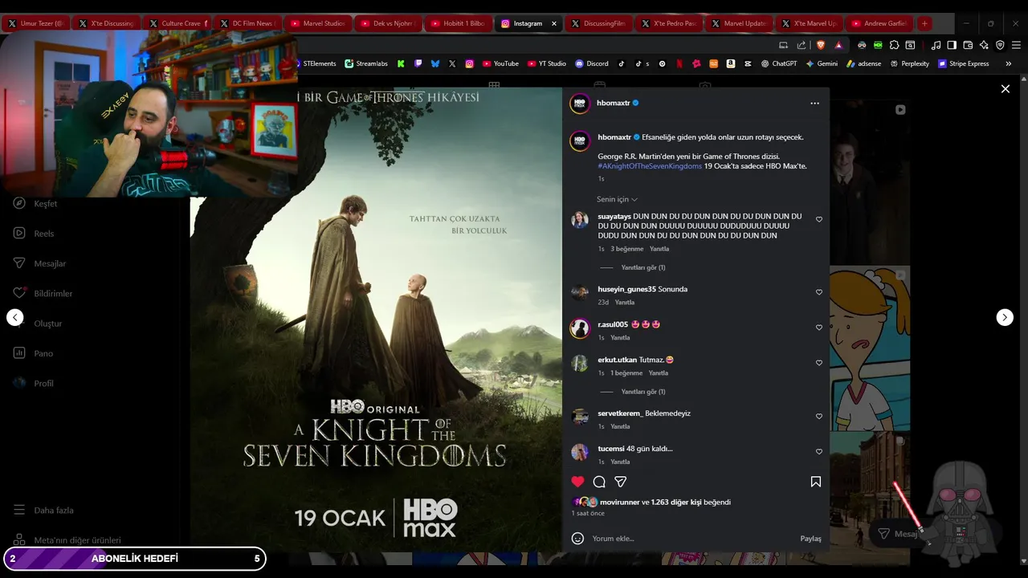Open the Netflix icon bookmark
1028x578 pixels.
click(679, 63)
